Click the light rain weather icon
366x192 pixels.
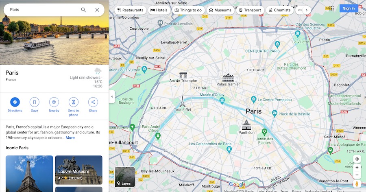[x=98, y=70]
